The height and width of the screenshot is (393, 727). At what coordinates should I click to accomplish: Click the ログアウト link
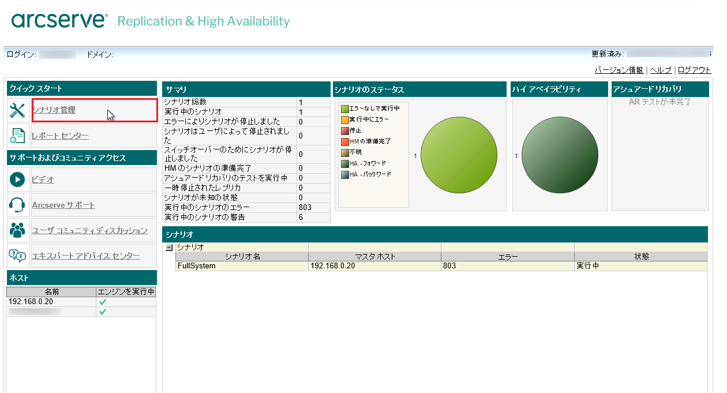pyautogui.click(x=694, y=70)
